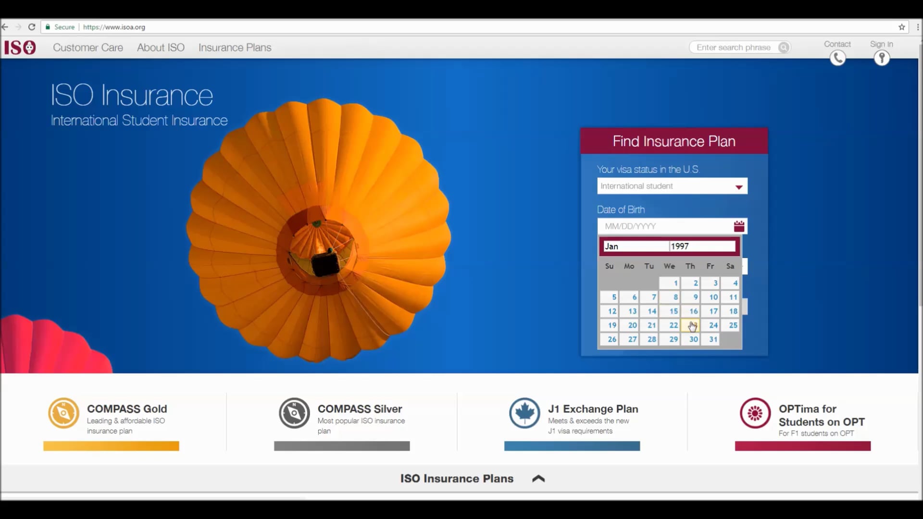This screenshot has width=923, height=519.
Task: Open the J1 Exchange Plan title
Action: (x=593, y=409)
